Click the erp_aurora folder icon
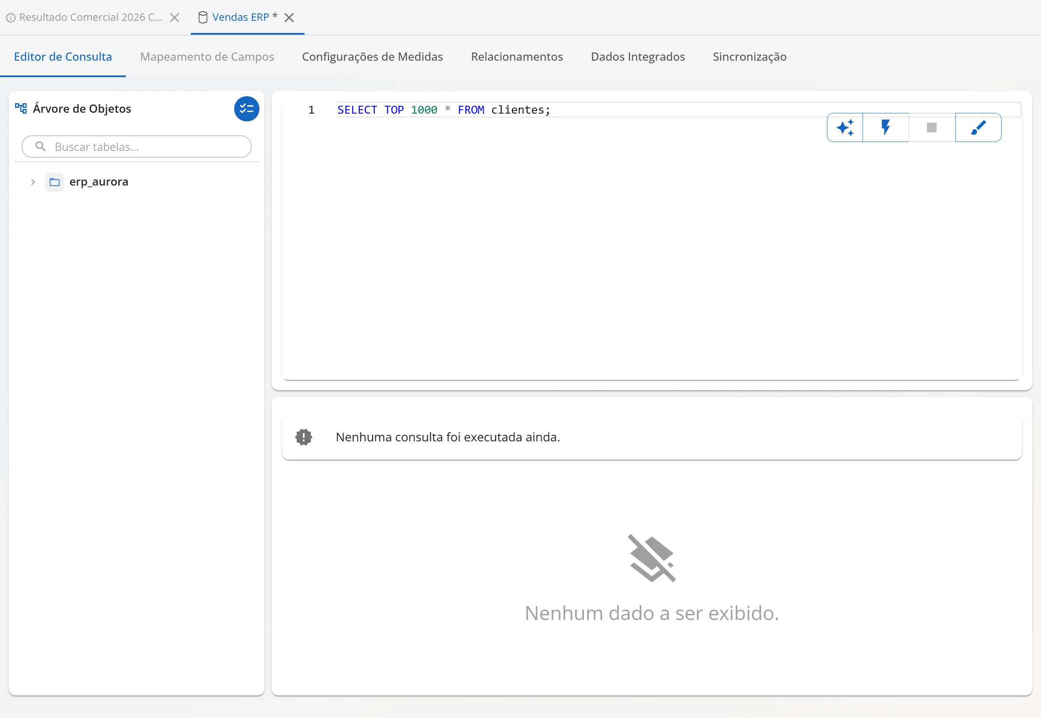This screenshot has width=1041, height=718. click(x=55, y=182)
